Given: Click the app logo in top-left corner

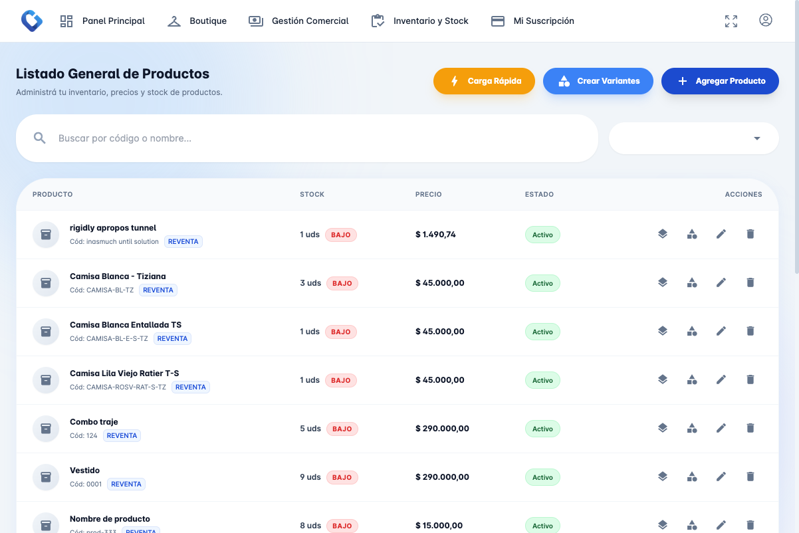Looking at the screenshot, I should coord(31,21).
